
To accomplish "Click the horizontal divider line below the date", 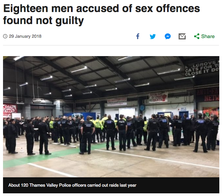I will pyautogui.click(x=111, y=45).
